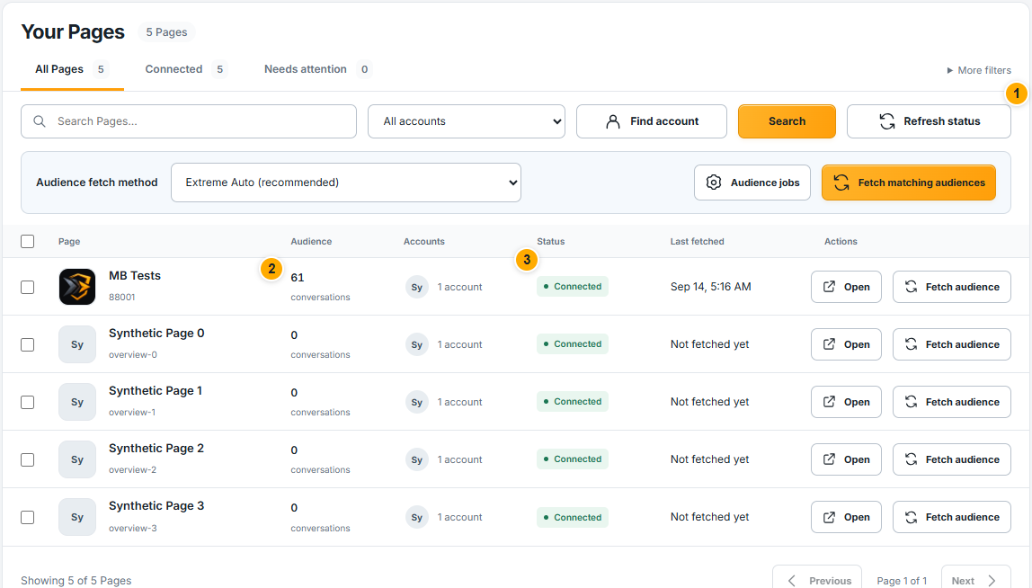Select all pages with the header checkbox
The width and height of the screenshot is (1032, 588).
point(28,242)
